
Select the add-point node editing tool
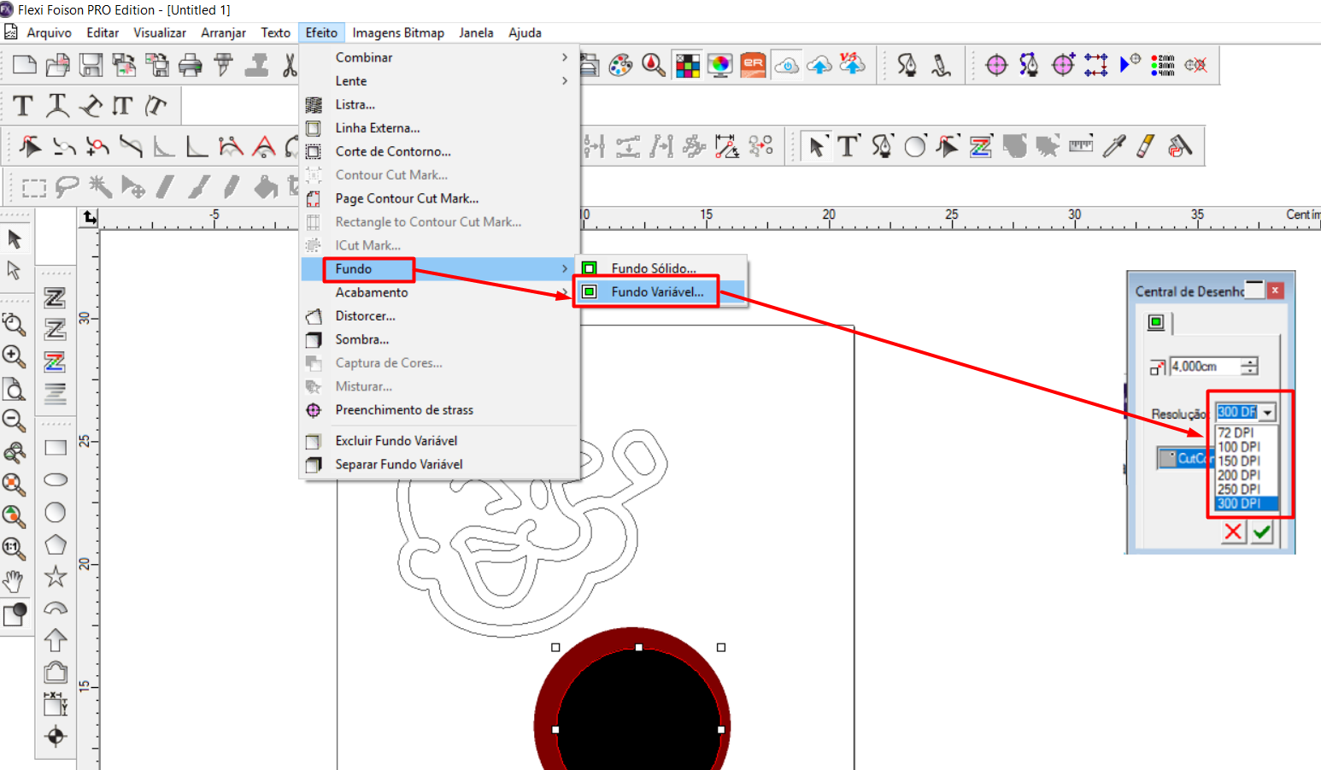98,146
